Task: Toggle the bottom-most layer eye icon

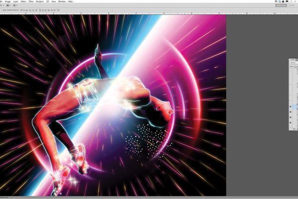Action: point(291,123)
